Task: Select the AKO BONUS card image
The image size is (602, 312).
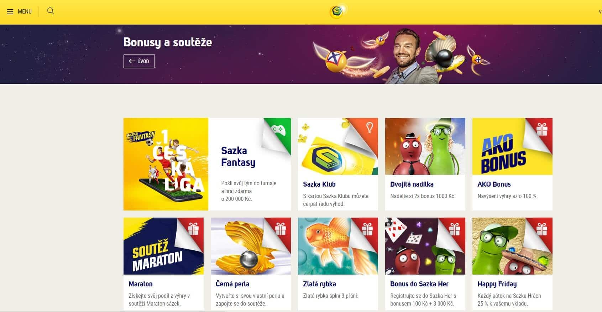Action: (512, 146)
